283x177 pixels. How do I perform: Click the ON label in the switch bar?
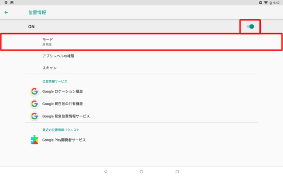(x=31, y=27)
